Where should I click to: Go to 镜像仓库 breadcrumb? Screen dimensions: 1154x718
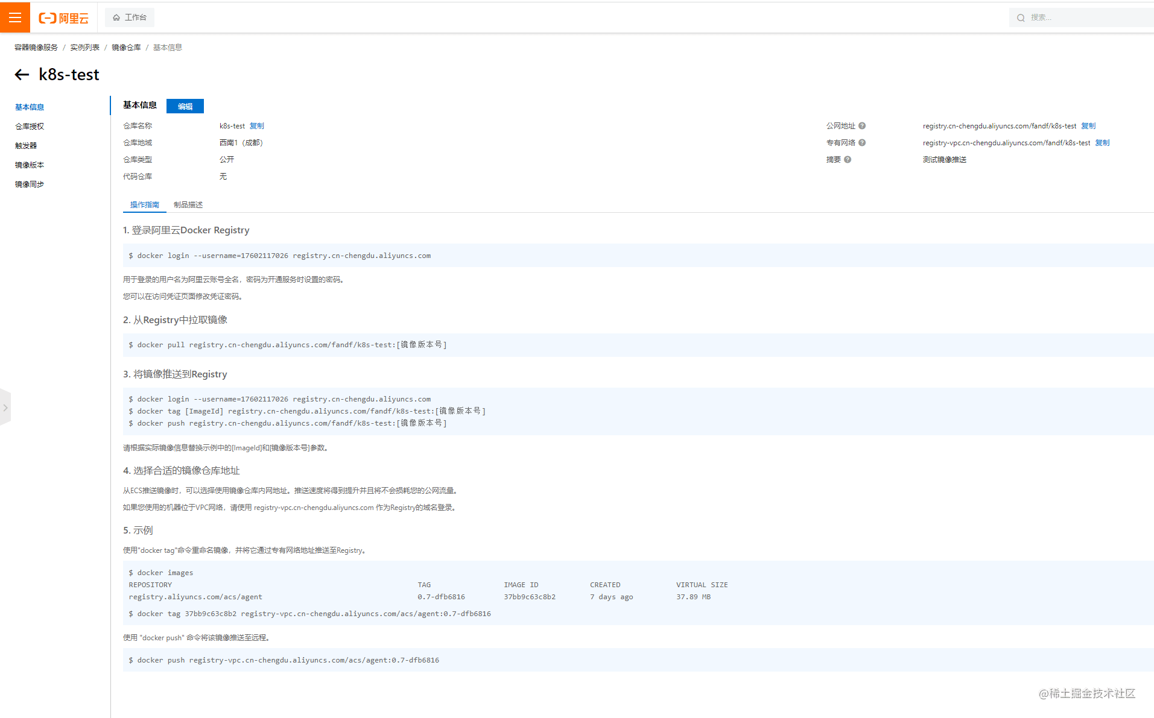pyautogui.click(x=126, y=48)
